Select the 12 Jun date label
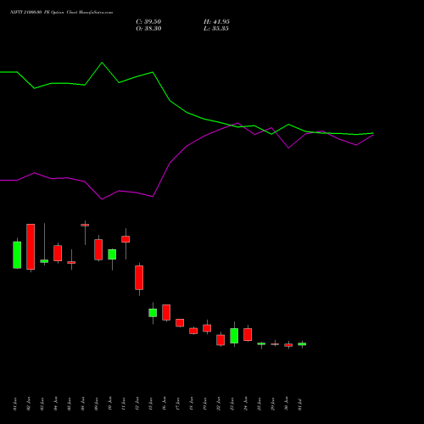This screenshot has height=424, width=424. tap(137, 404)
